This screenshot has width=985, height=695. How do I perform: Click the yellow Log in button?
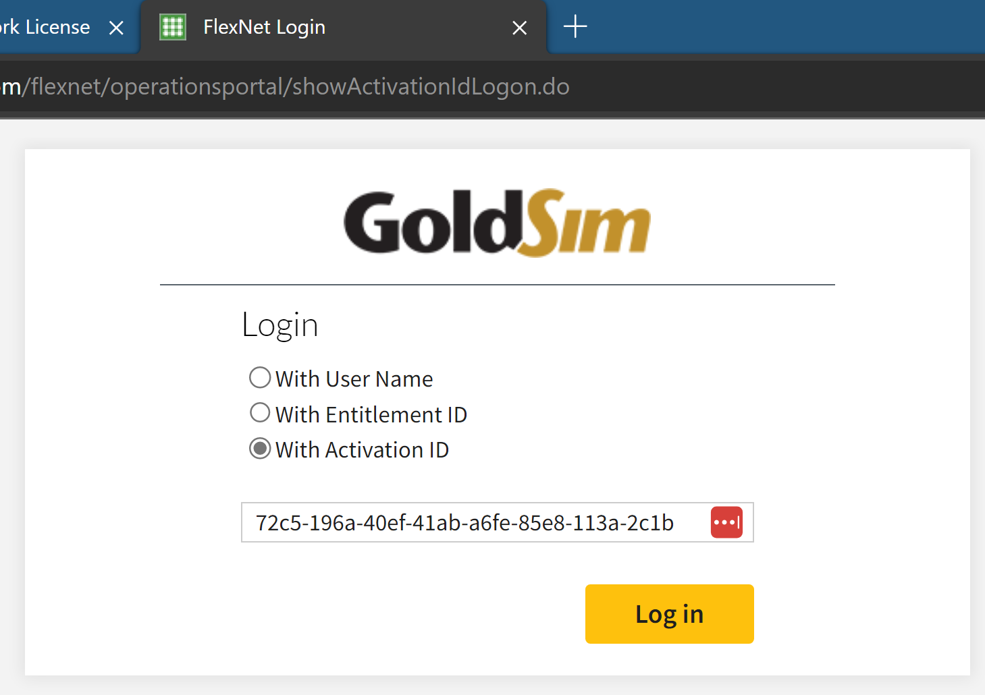pyautogui.click(x=669, y=614)
